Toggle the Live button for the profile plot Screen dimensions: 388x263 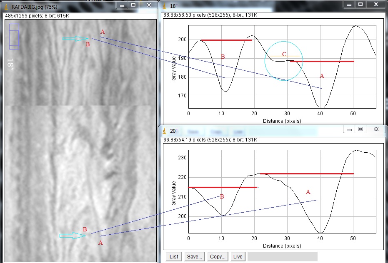[x=238, y=257]
